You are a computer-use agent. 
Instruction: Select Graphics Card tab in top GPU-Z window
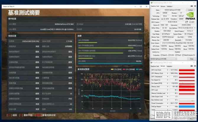coord(155,6)
